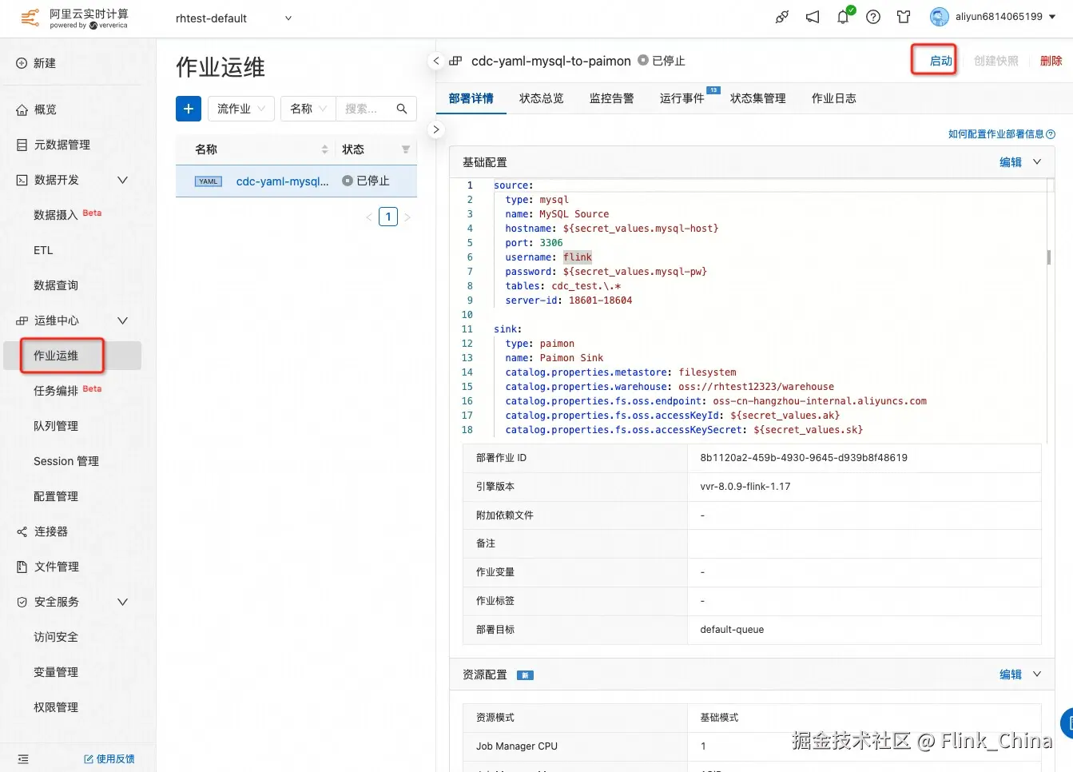This screenshot has height=772, width=1073.
Task: Open the rhtest-default workspace dropdown
Action: point(233,18)
